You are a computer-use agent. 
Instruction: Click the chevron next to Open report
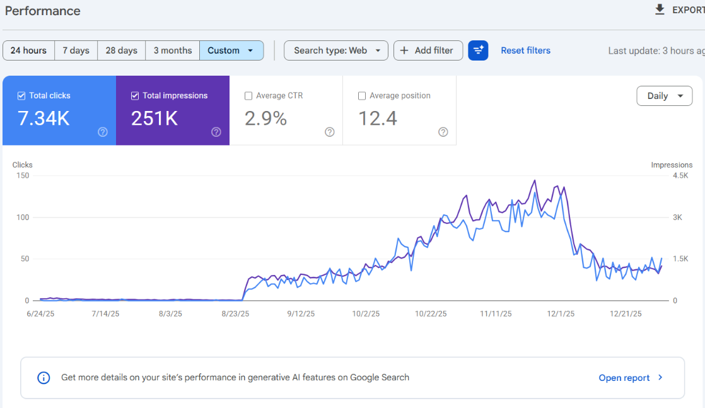coord(660,377)
